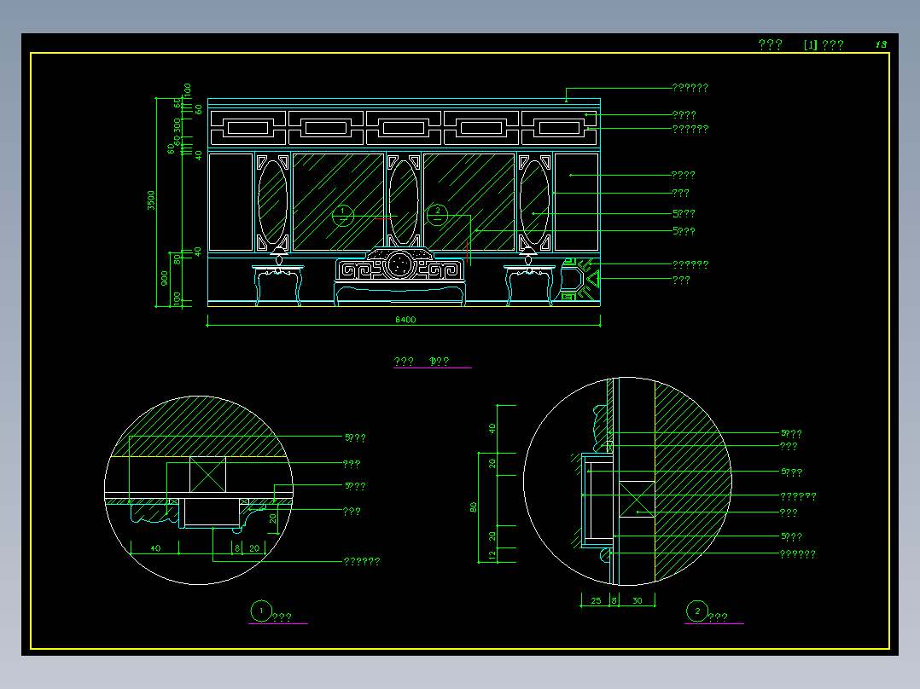Select the [1] sheet title text
The image size is (920, 689).
pos(824,44)
